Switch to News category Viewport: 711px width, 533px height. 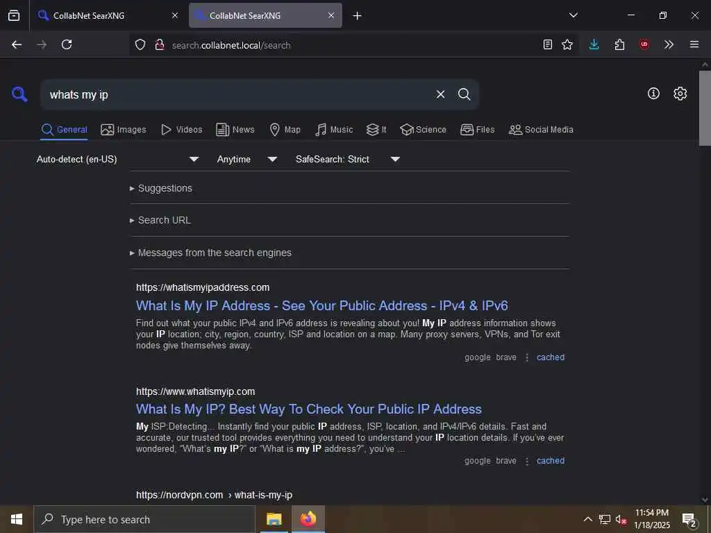coord(235,130)
